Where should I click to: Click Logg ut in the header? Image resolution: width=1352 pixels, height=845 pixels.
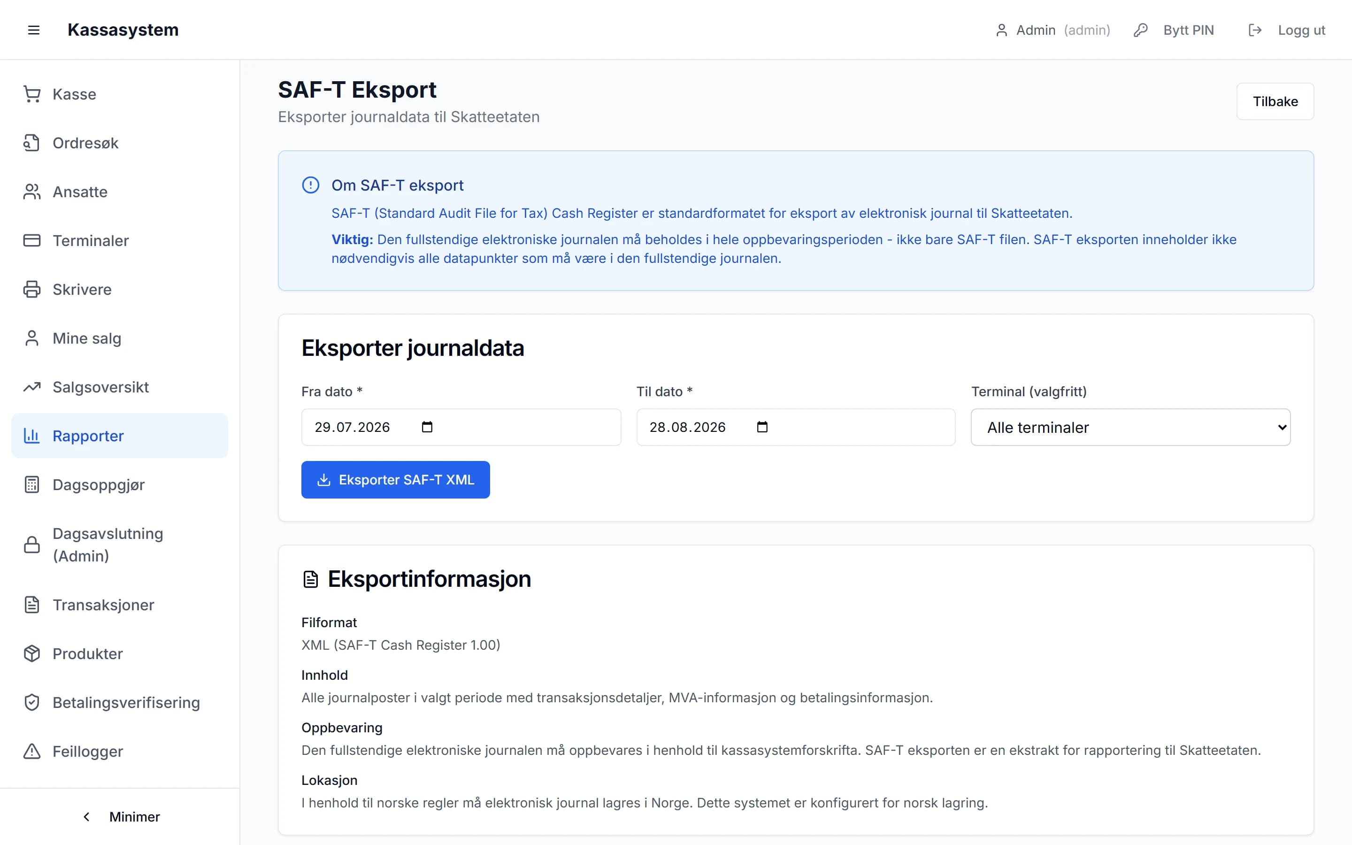coord(1286,30)
